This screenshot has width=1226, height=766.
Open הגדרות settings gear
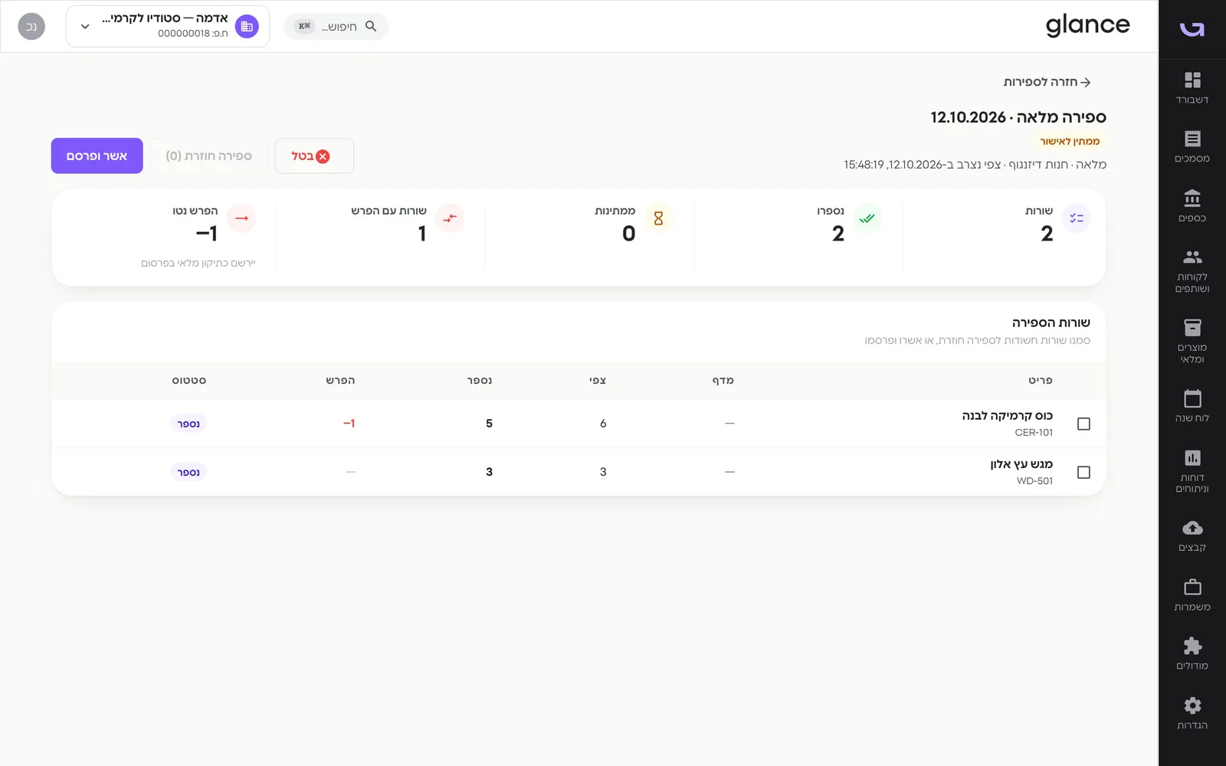point(1192,705)
